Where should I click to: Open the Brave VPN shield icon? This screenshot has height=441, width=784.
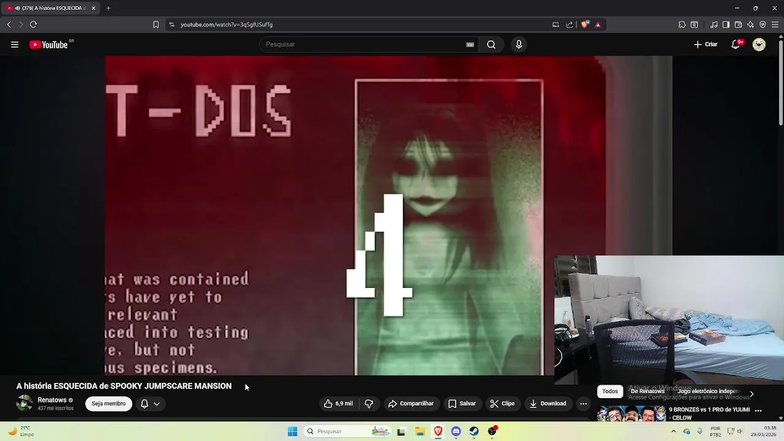click(x=763, y=24)
